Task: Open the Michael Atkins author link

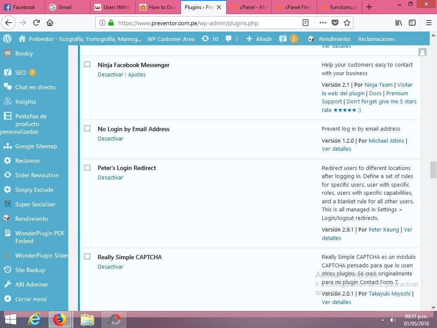Action: (x=386, y=141)
